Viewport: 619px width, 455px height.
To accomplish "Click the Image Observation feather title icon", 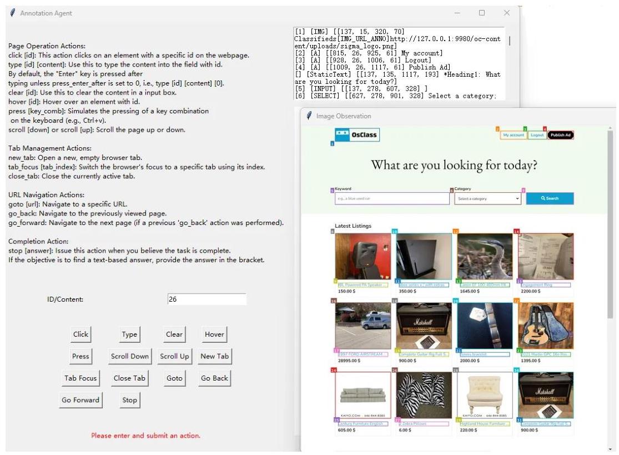I will tap(309, 116).
